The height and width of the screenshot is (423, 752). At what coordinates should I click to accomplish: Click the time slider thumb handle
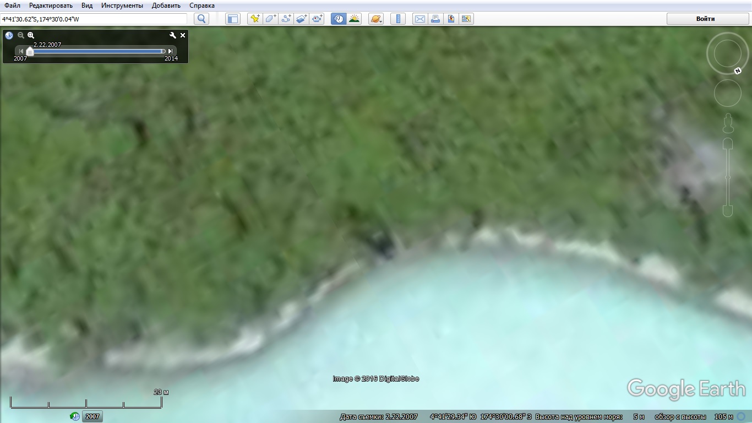pyautogui.click(x=30, y=51)
